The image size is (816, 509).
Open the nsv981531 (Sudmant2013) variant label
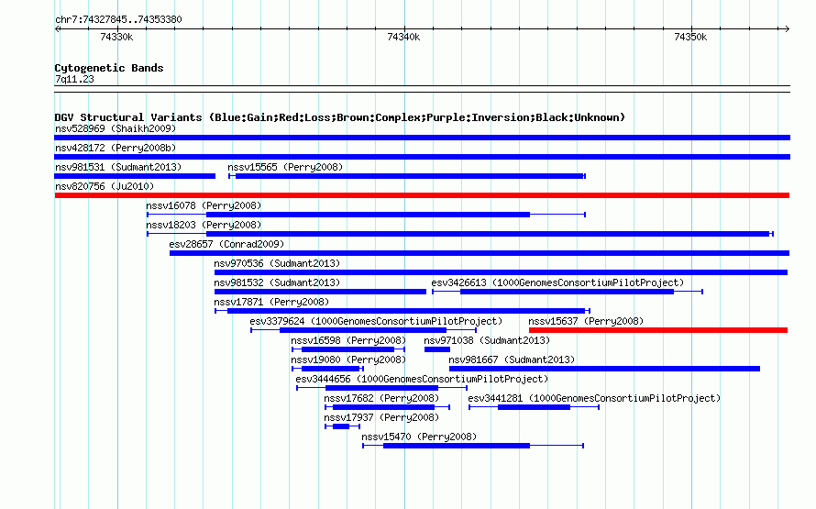[x=118, y=167]
